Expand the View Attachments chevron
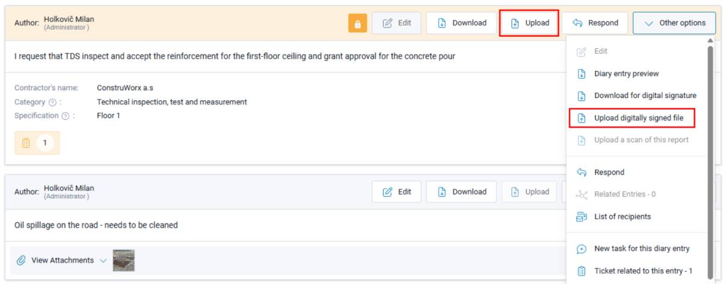726x284 pixels. pyautogui.click(x=103, y=260)
